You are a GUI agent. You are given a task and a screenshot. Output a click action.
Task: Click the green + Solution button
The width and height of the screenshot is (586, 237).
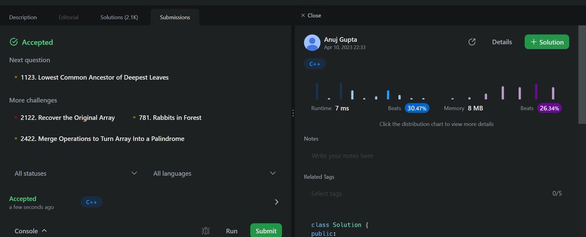(x=547, y=42)
